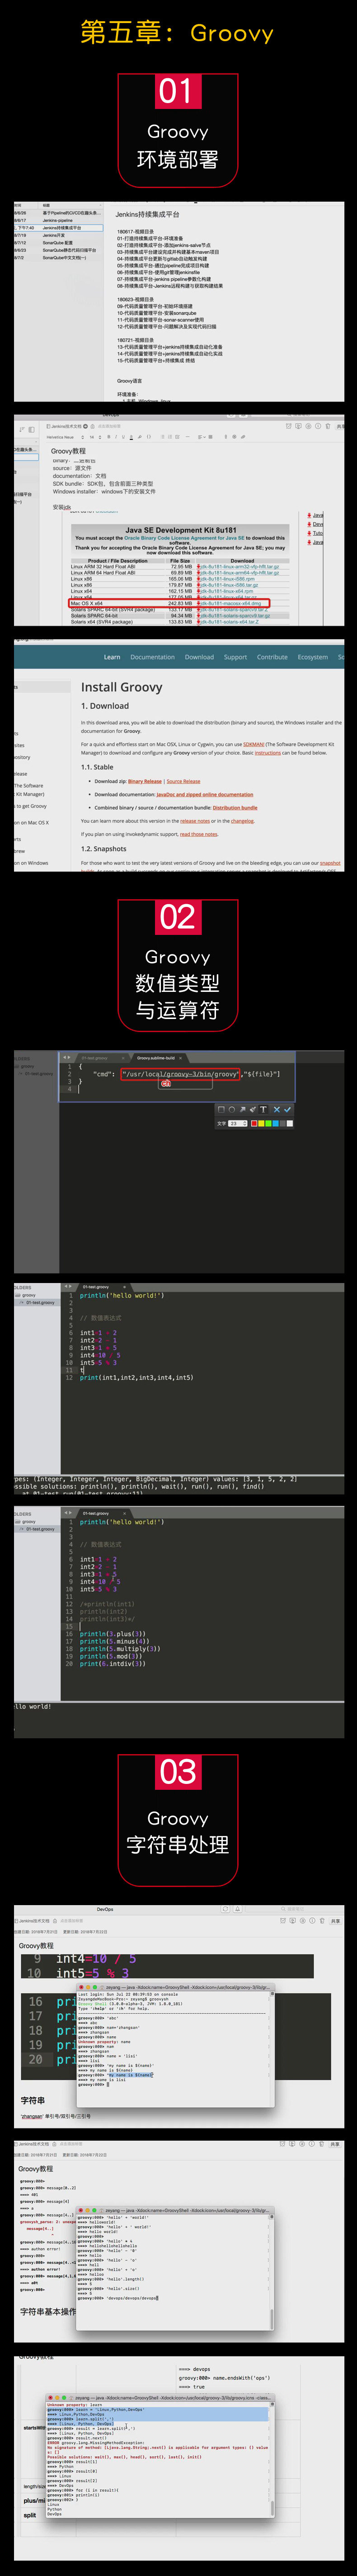Select ellipse shape in screenshot annotation toolbar
Viewport: 357px width, 2576px height.
[x=232, y=1109]
